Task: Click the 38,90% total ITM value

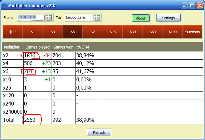Action: (85, 120)
